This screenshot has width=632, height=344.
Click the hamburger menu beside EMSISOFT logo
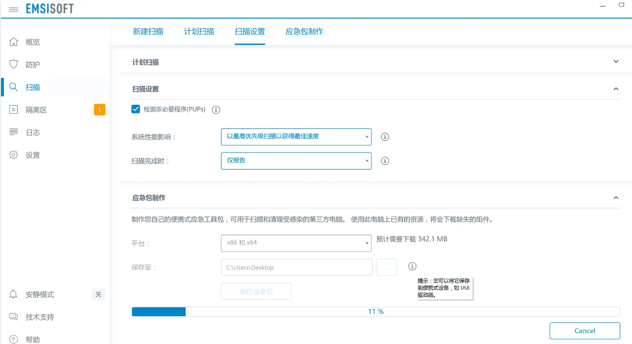click(13, 9)
